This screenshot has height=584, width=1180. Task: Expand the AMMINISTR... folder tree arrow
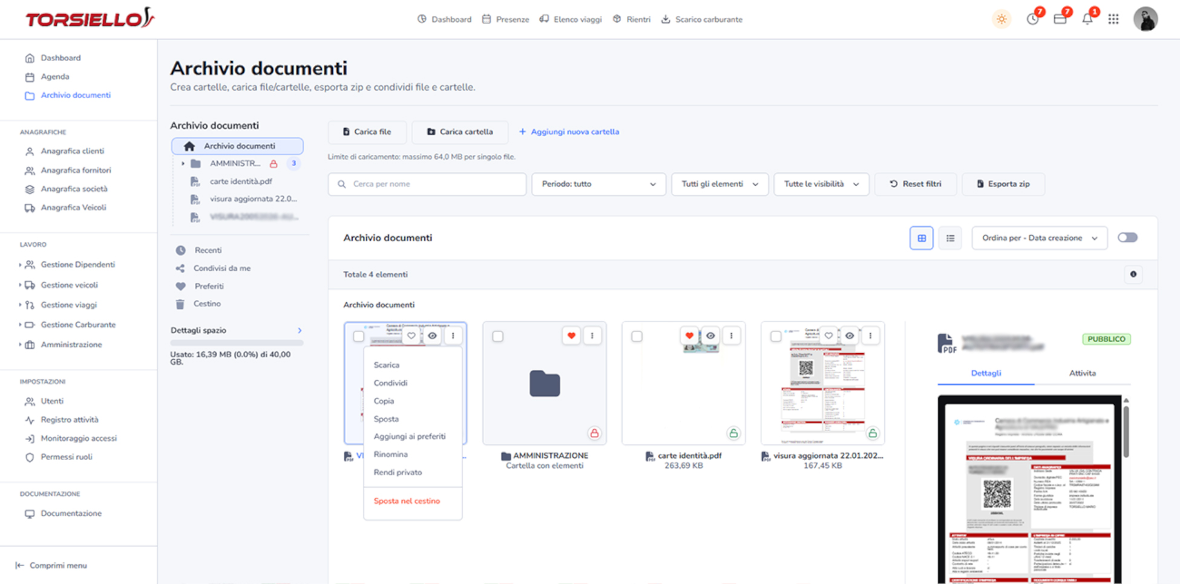183,163
